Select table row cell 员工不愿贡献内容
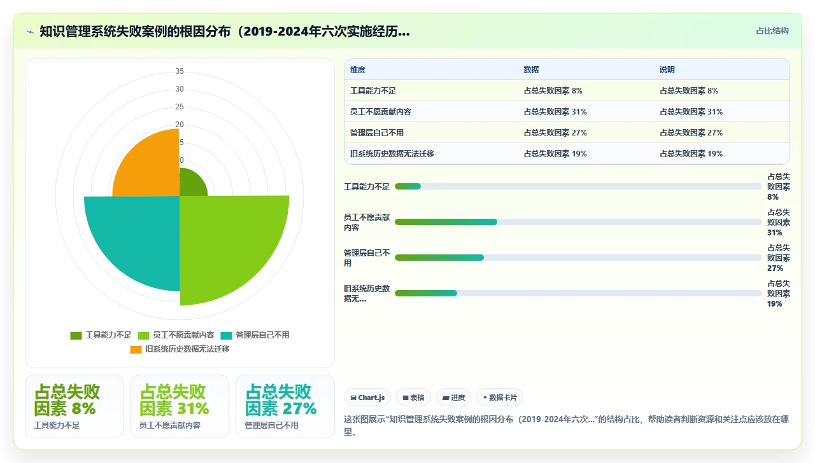815x463 pixels. [381, 112]
